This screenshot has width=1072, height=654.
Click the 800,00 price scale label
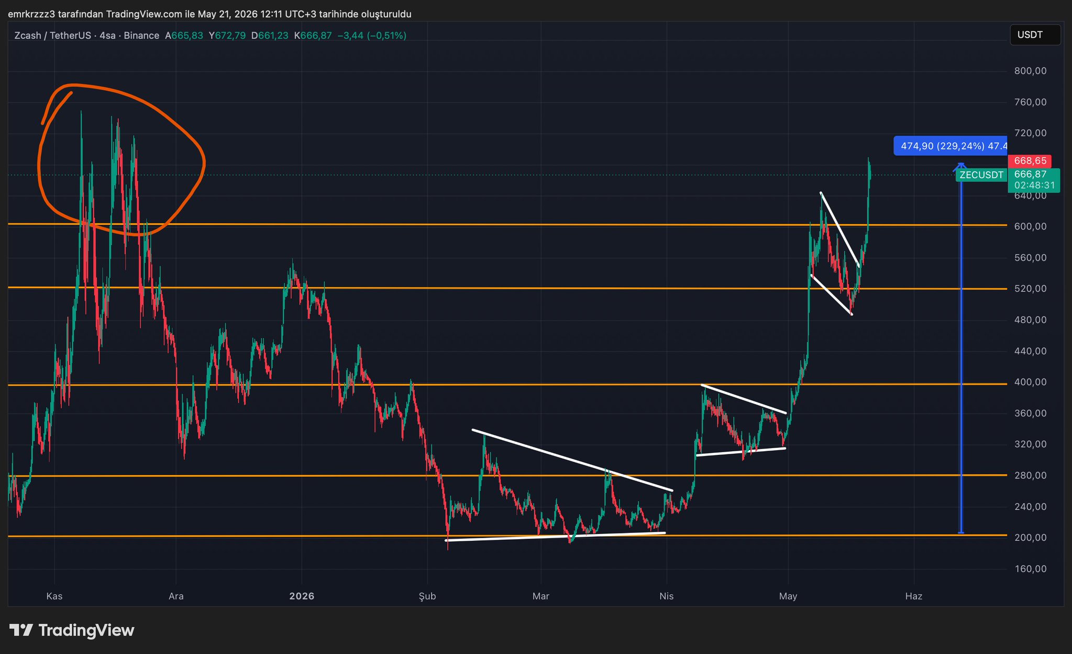pos(1030,71)
